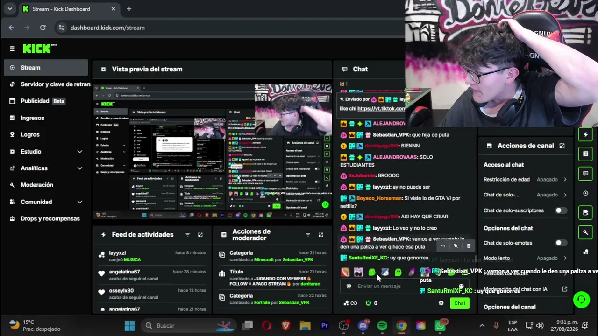Click username Boyaco_Horseman in chat
This screenshot has width=598, height=336.
pos(379,198)
